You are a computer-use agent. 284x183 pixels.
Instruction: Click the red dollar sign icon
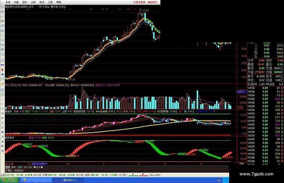point(2,70)
